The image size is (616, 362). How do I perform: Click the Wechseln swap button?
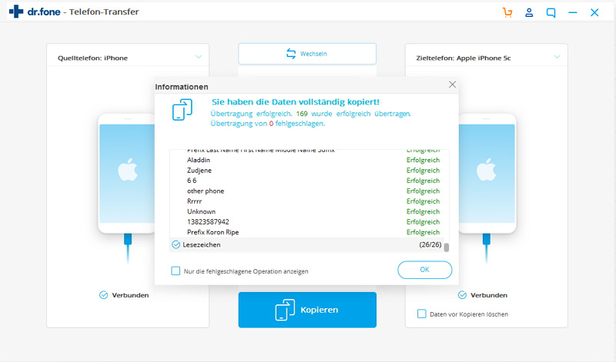(307, 54)
